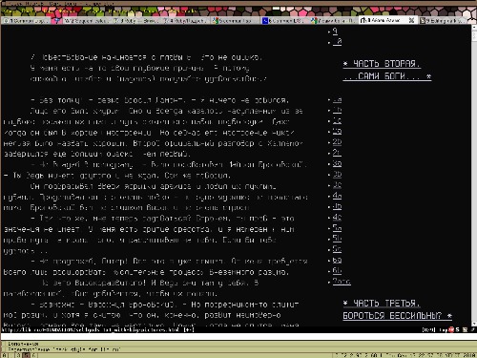Click the scrollbar down arrow
Screen dimensions: 477x358
[x=474, y=324]
